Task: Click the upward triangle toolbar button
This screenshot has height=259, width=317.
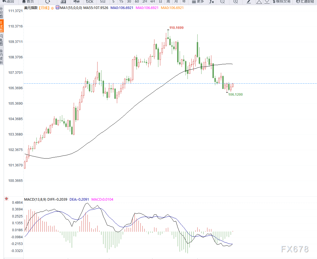Action: pyautogui.click(x=259, y=2)
